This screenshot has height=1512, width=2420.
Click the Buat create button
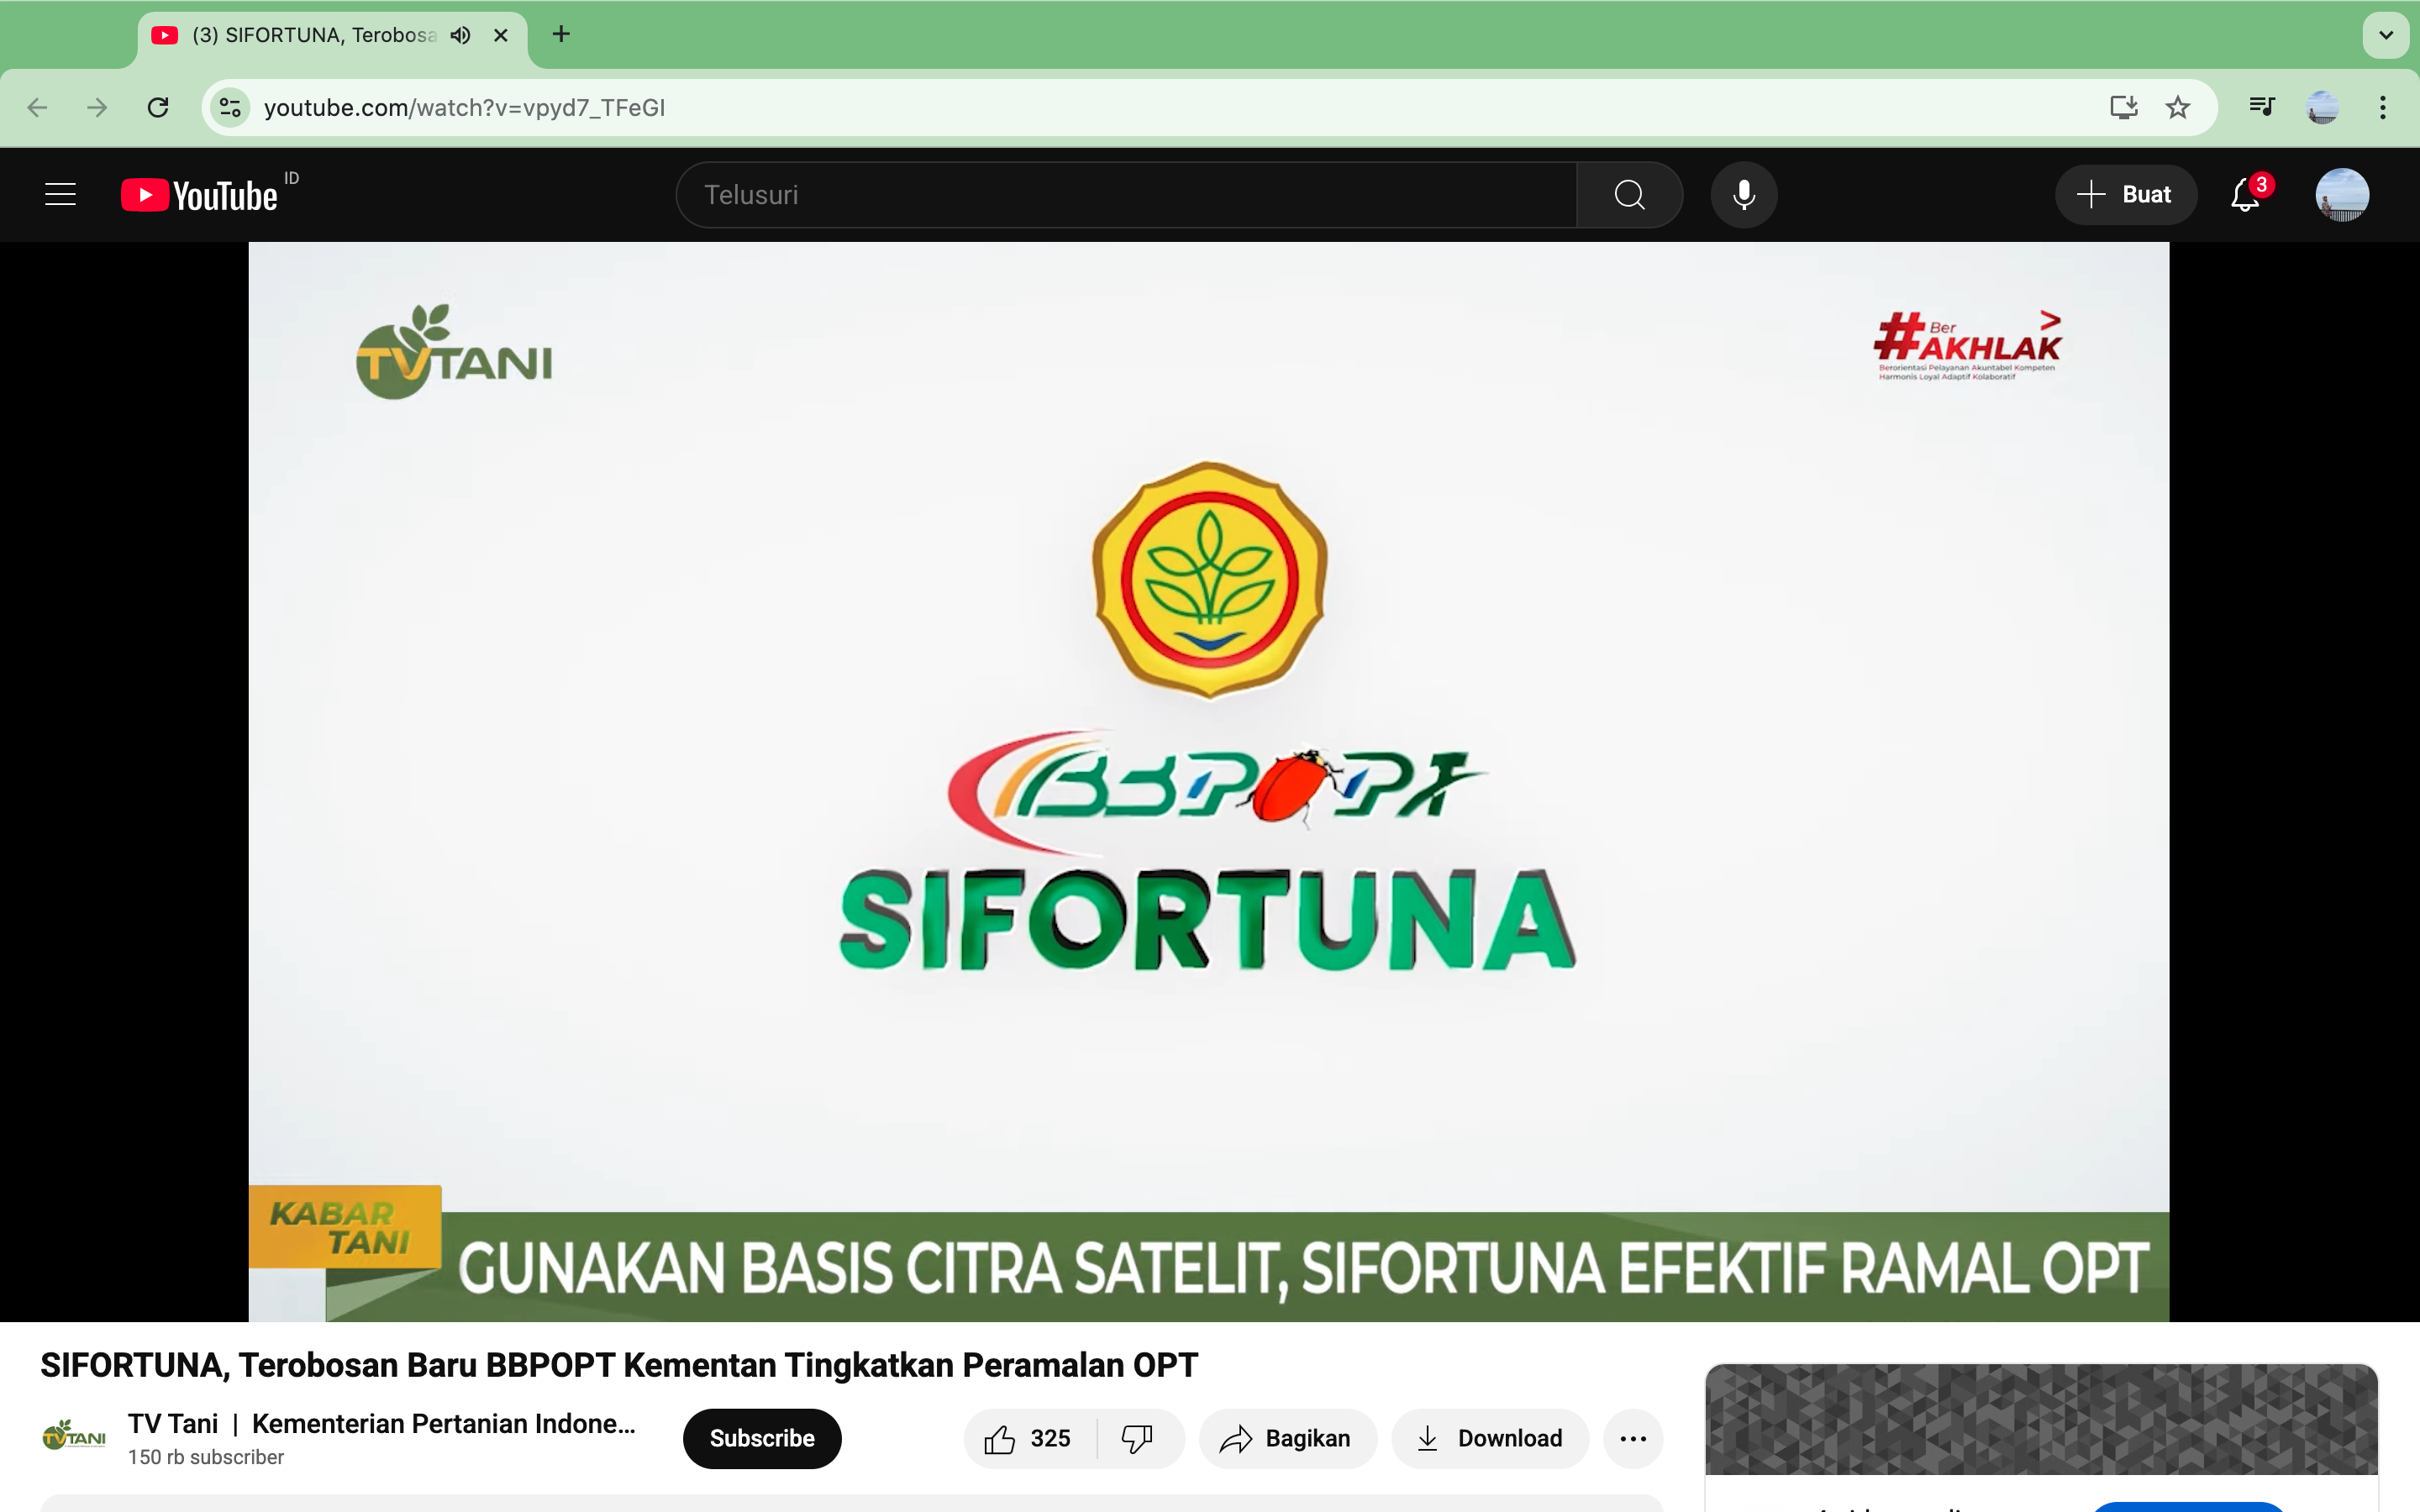tap(2126, 195)
